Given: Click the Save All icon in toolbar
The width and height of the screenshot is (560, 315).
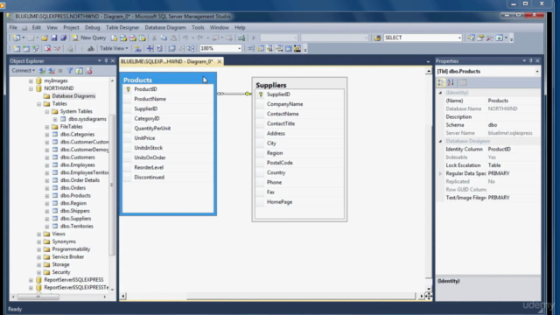Looking at the screenshot, I should (63, 38).
